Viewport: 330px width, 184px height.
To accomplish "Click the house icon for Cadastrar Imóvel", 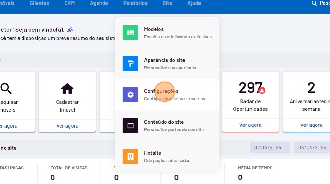I will (67, 89).
